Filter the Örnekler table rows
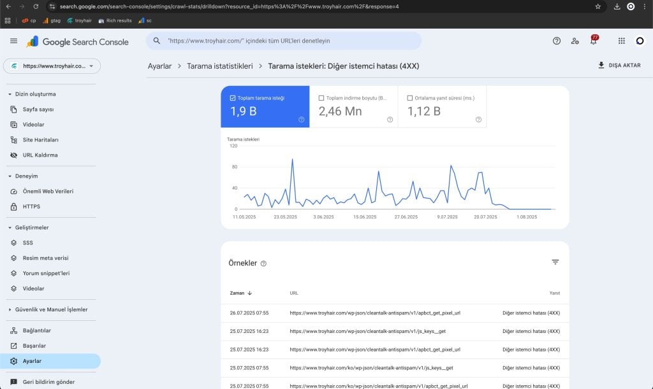 [x=555, y=262]
